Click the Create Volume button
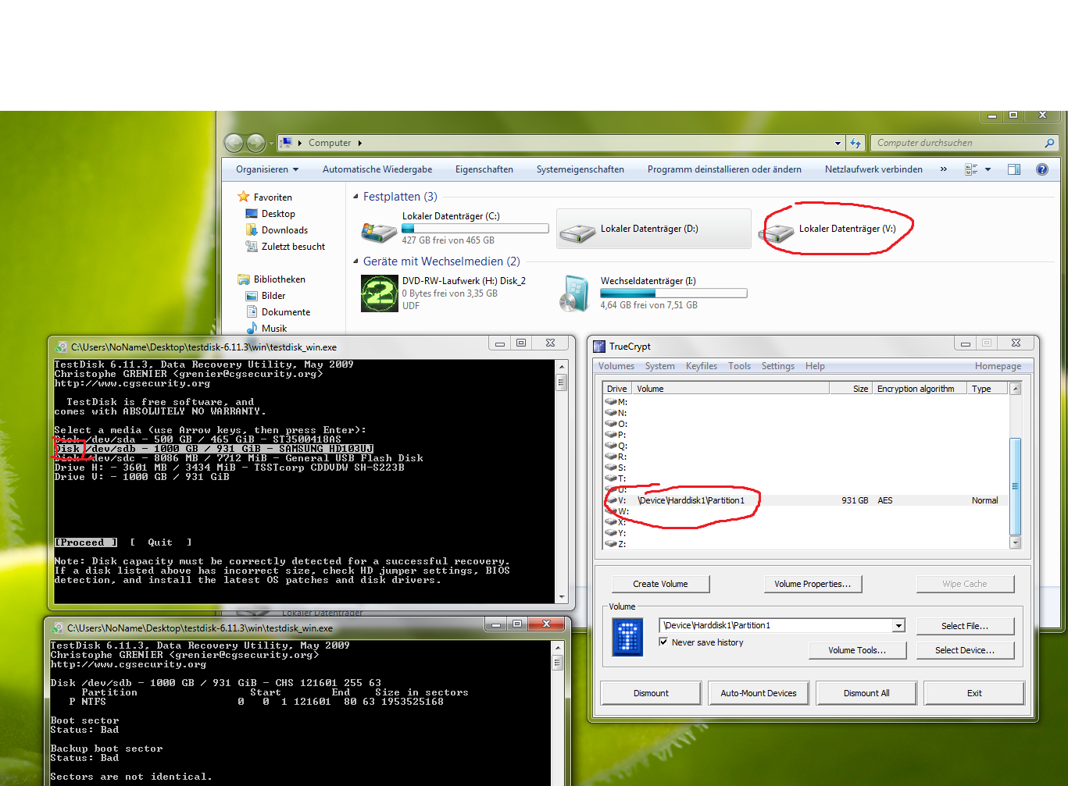The width and height of the screenshot is (1068, 786). click(660, 584)
